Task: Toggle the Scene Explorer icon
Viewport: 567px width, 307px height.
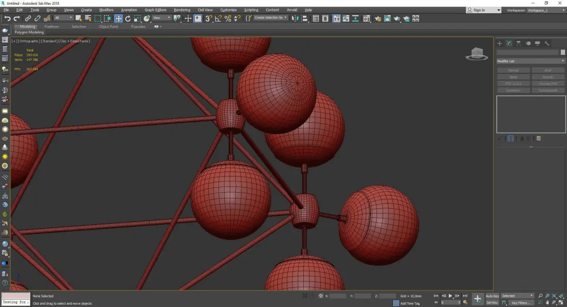Action: (x=316, y=18)
